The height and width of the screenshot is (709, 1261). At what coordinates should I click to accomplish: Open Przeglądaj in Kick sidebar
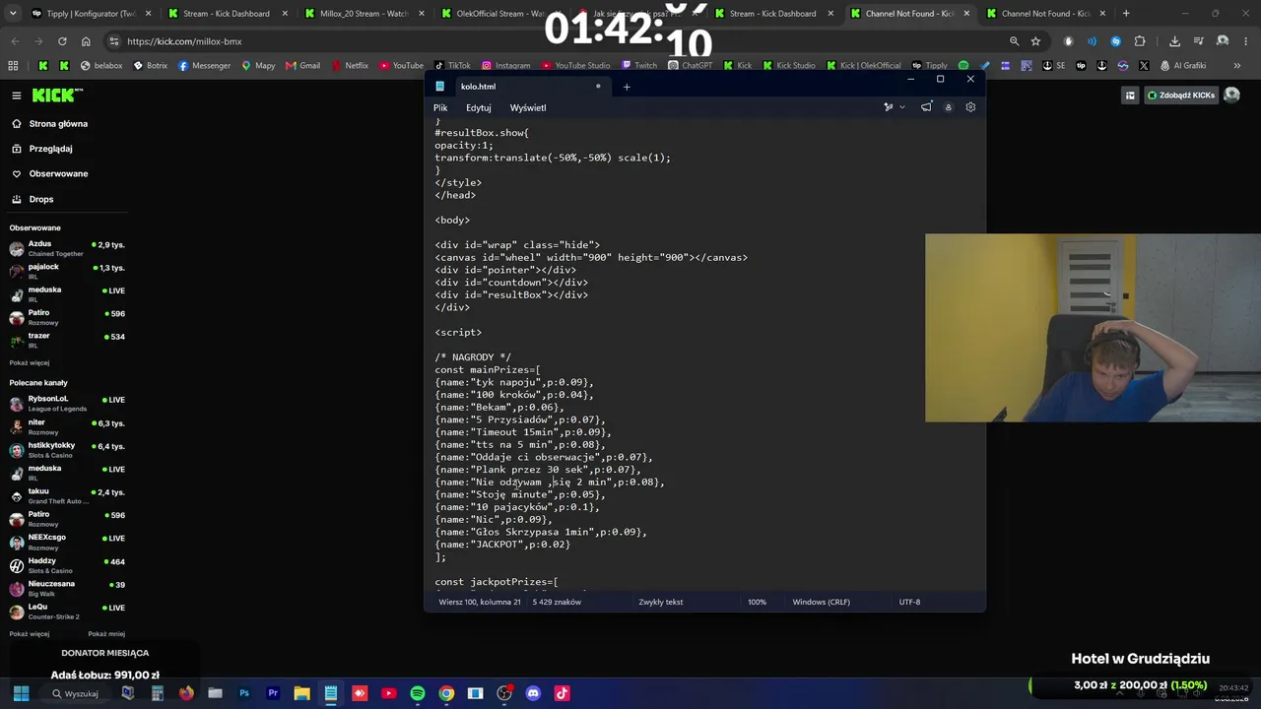50,149
